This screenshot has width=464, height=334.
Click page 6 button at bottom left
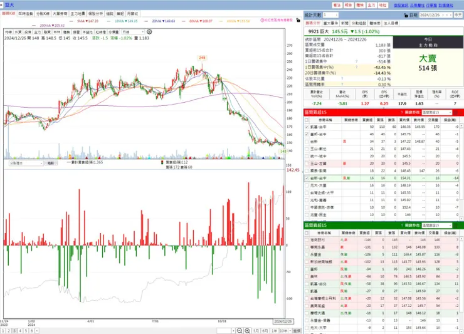coord(31,331)
